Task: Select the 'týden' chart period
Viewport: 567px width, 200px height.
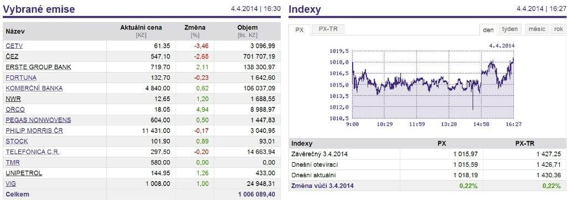Action: pos(510,29)
